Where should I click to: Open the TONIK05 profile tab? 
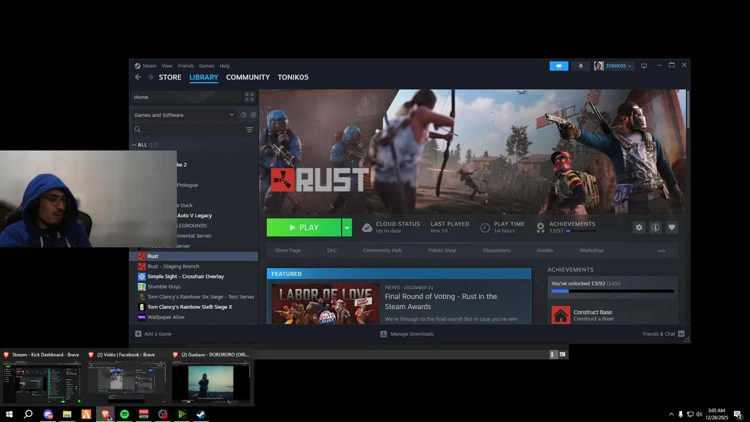tap(293, 77)
